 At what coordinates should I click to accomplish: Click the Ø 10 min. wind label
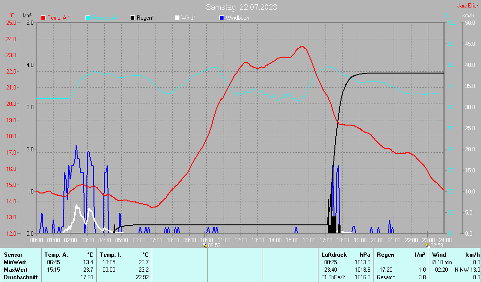click(442, 262)
